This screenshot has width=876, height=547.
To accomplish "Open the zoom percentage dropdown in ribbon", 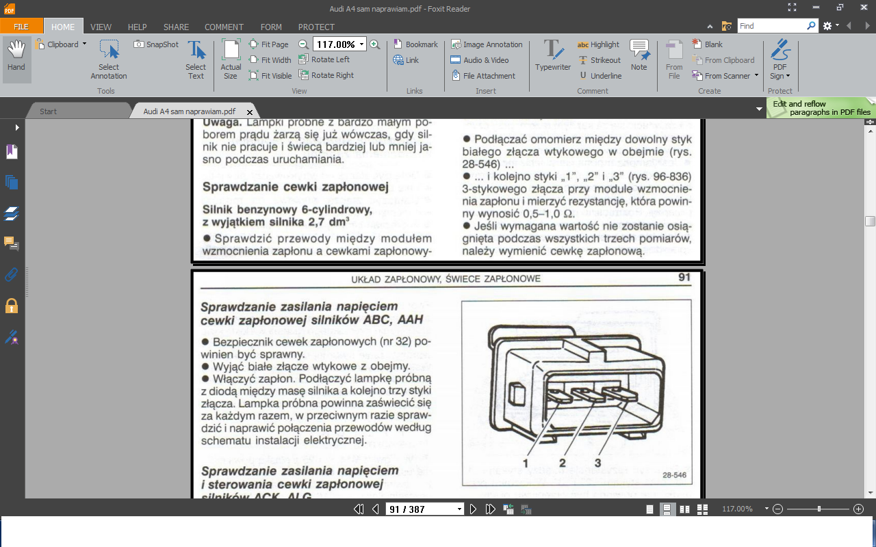I will (361, 44).
